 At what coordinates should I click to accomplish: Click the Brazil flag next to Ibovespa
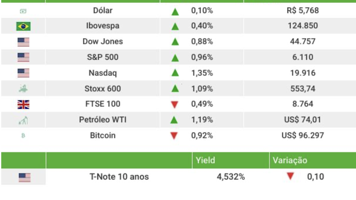[x=23, y=26]
